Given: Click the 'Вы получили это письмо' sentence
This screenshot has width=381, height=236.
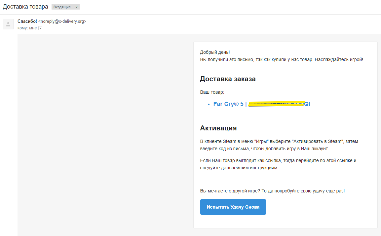Looking at the screenshot, I should (x=281, y=59).
